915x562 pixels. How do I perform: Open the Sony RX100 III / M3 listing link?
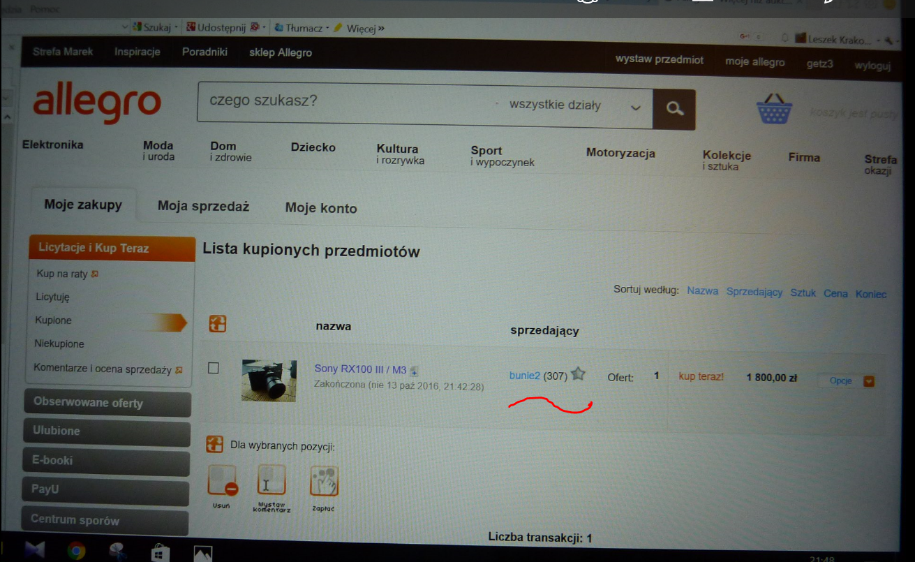pyautogui.click(x=360, y=369)
